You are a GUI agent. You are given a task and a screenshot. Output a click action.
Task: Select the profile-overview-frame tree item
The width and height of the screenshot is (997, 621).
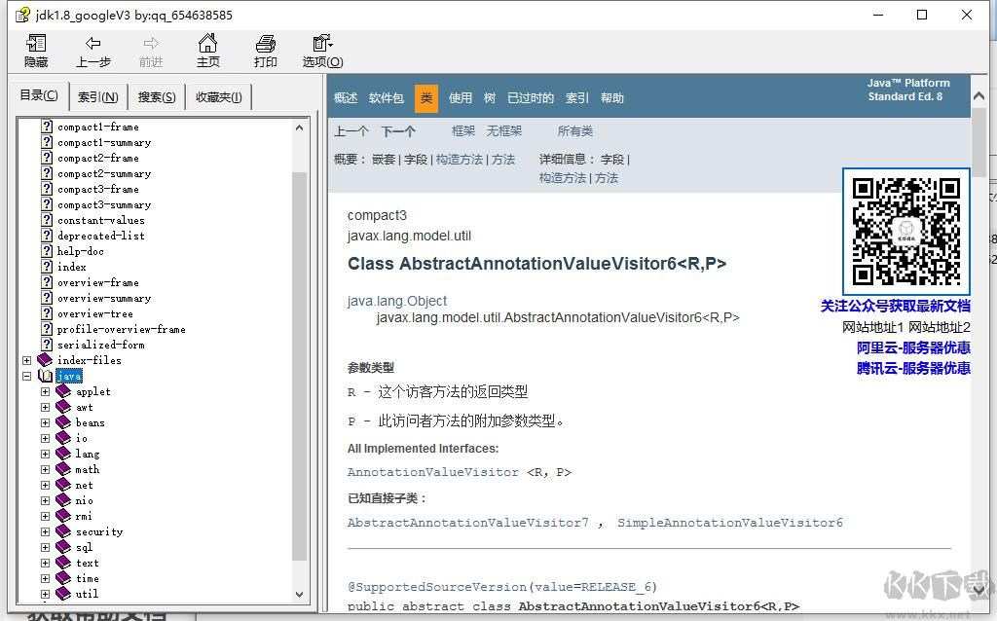tap(122, 329)
